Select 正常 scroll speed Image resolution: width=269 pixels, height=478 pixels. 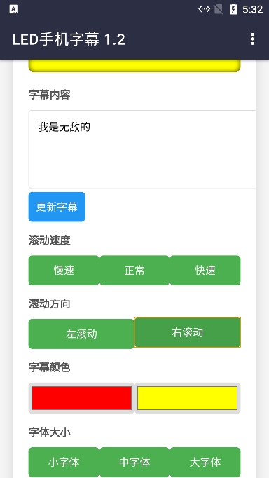(x=134, y=270)
